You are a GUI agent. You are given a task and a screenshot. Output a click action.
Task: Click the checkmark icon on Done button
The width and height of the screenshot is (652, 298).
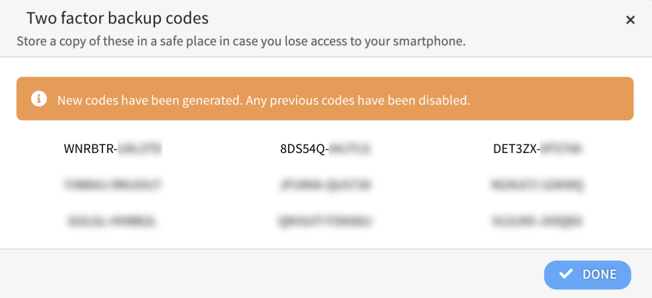[565, 274]
